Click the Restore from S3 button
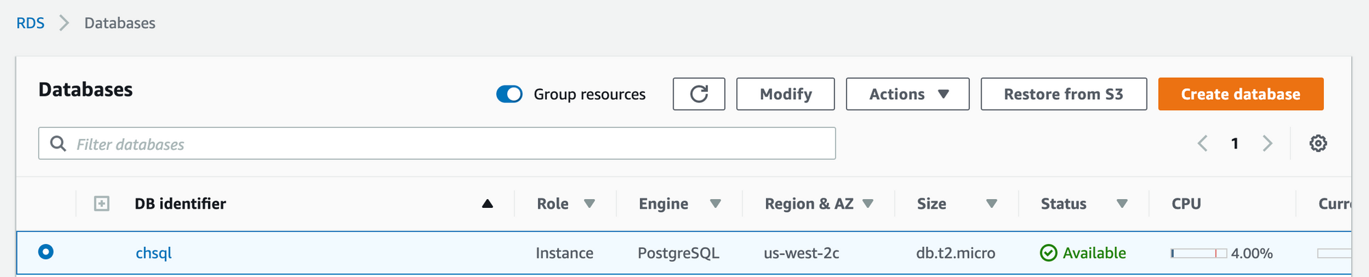This screenshot has height=277, width=1369. click(x=1063, y=94)
